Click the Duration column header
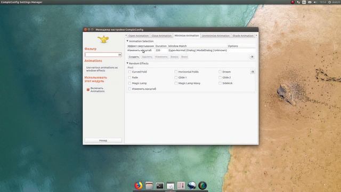Screen dimensions: 341x192 point(161,46)
